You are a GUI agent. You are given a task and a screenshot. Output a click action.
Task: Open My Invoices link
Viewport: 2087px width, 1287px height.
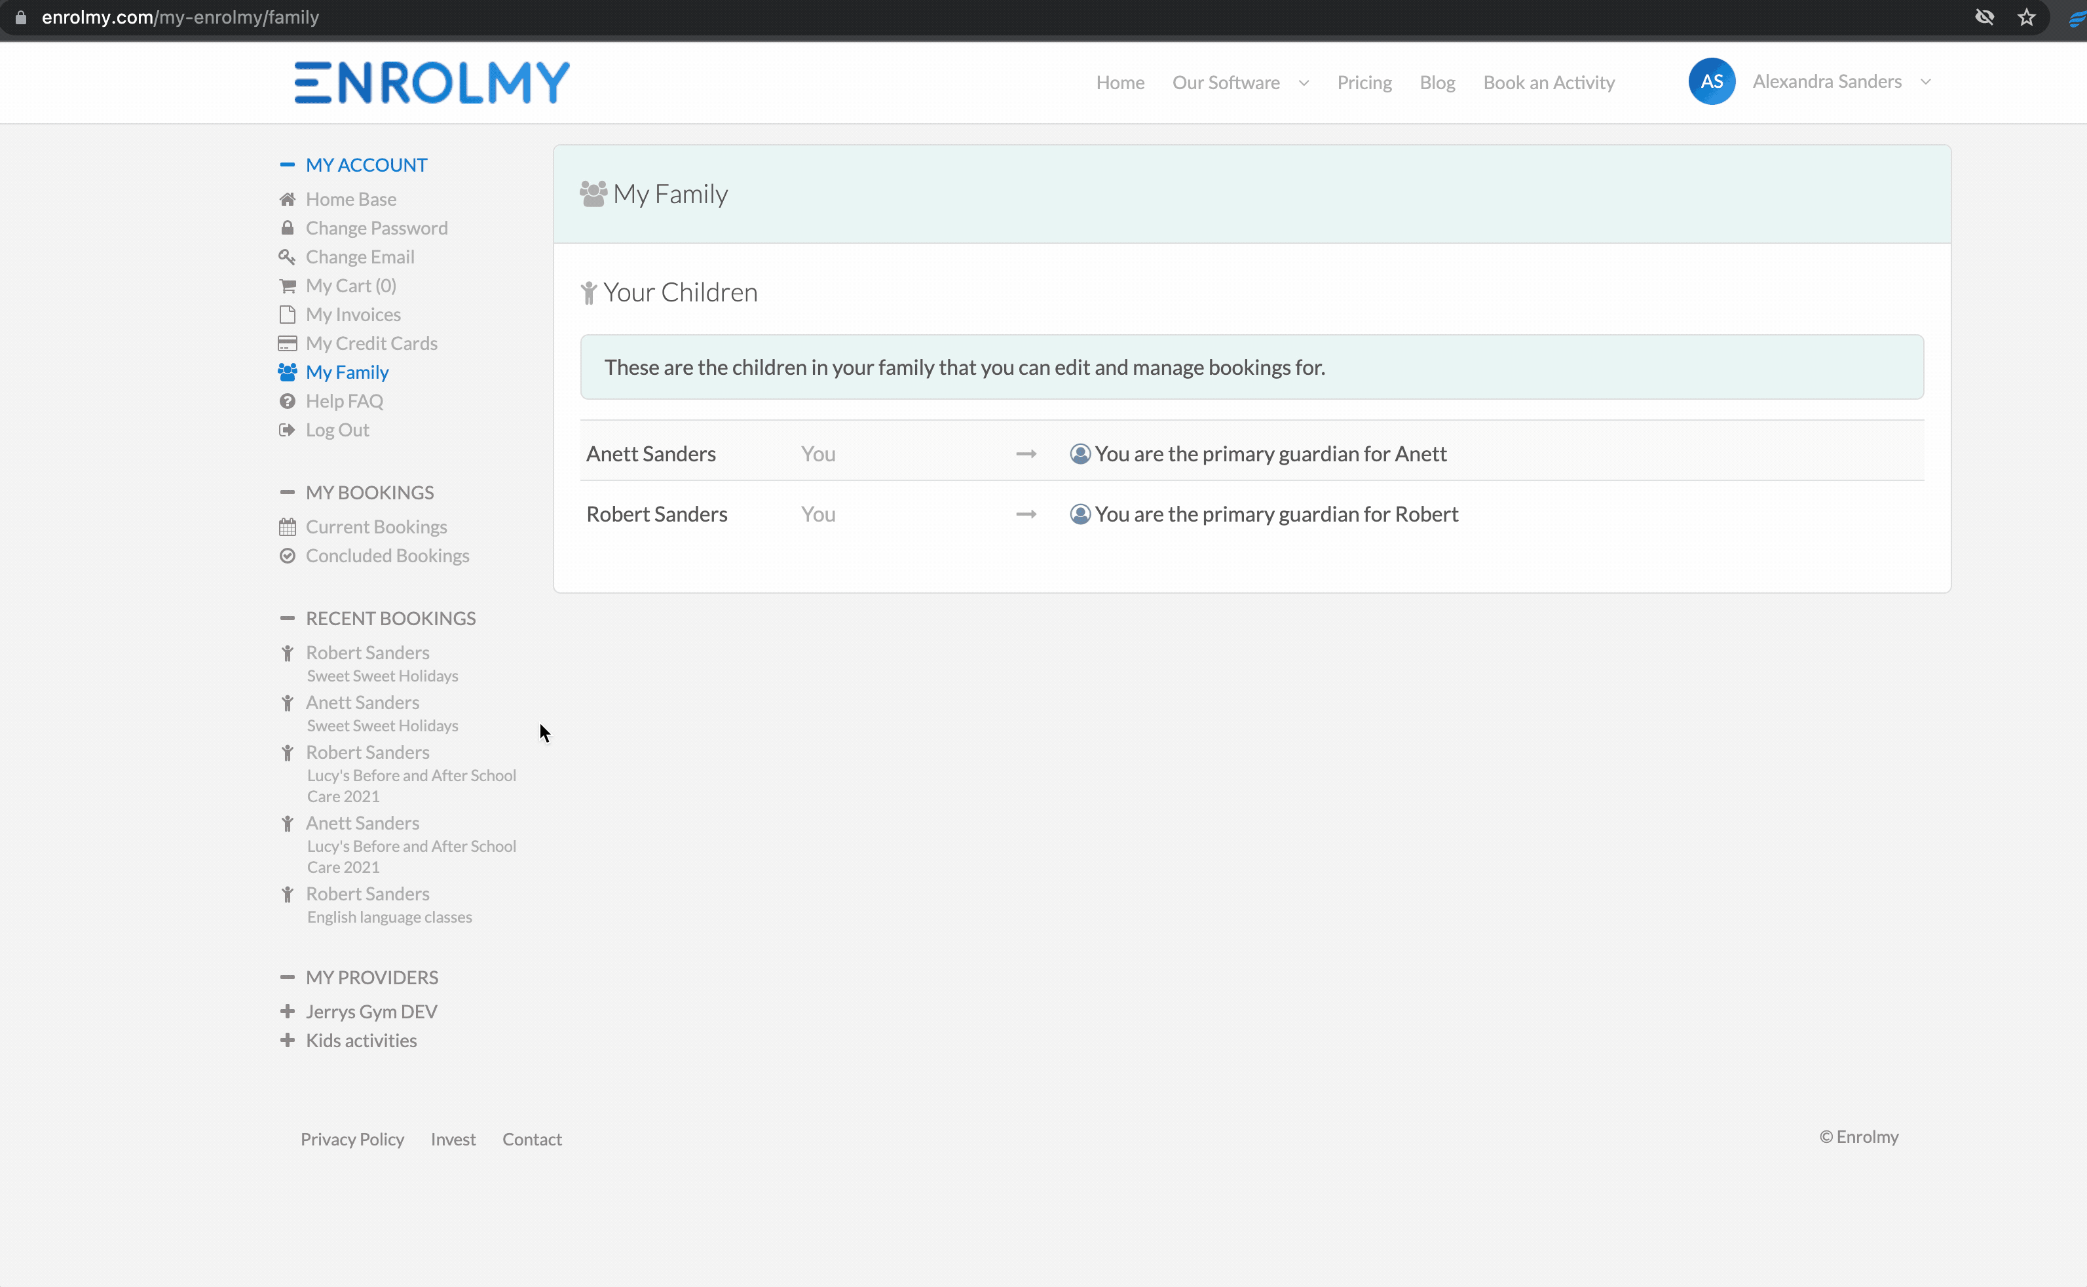(353, 315)
